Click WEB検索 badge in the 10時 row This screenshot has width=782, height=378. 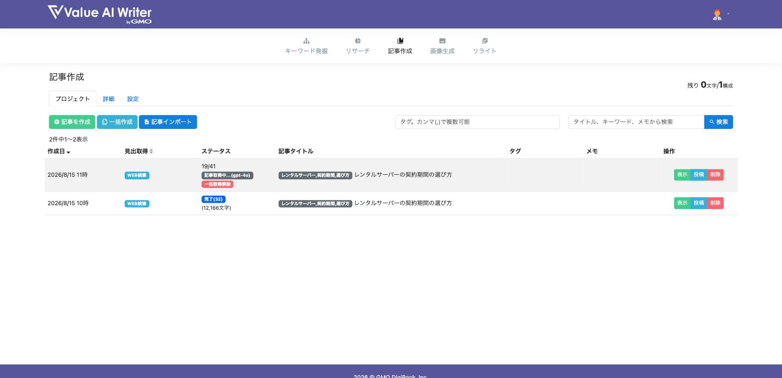(137, 204)
